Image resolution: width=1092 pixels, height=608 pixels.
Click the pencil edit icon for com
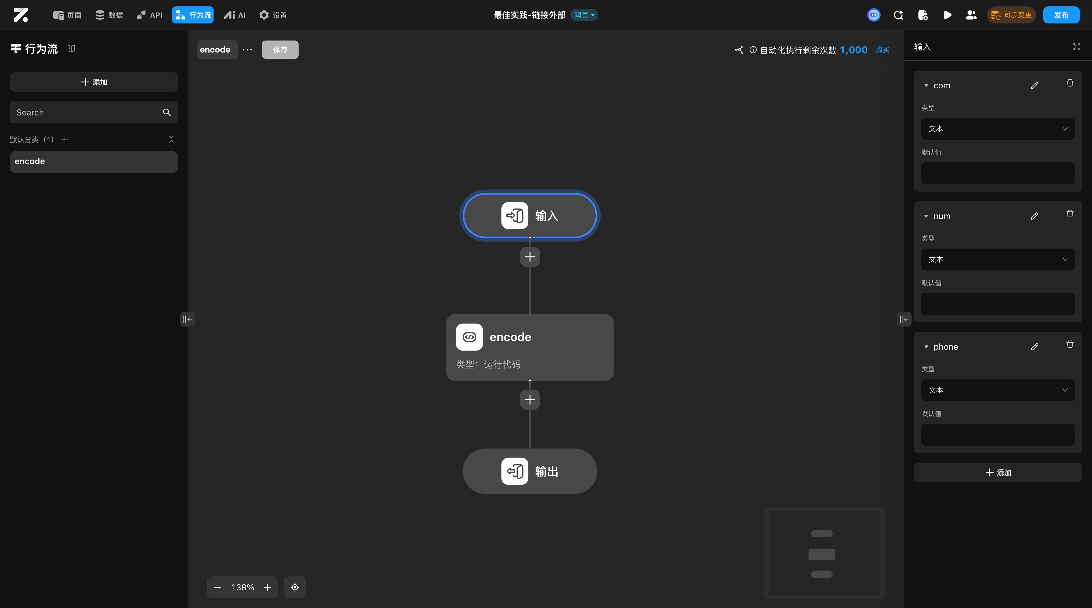pyautogui.click(x=1034, y=85)
